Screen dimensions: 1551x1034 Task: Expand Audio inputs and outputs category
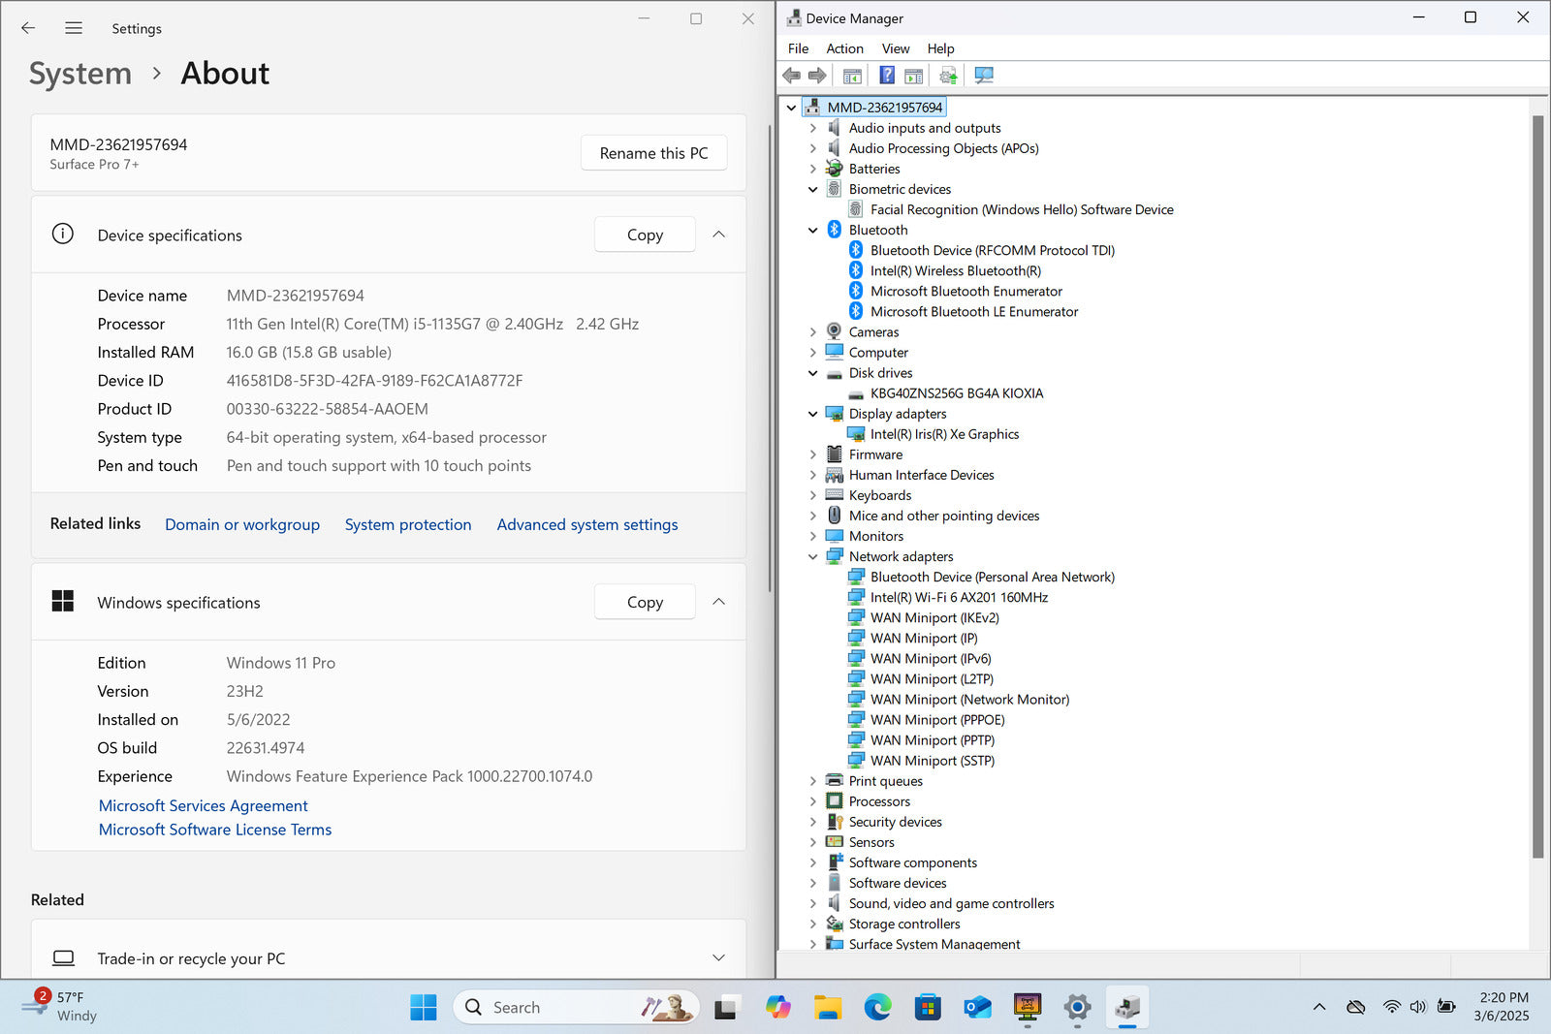click(x=812, y=128)
